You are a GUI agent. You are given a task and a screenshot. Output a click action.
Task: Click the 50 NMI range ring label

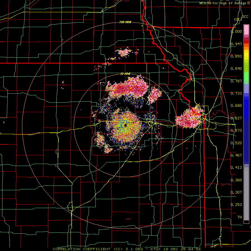(x=125, y=74)
